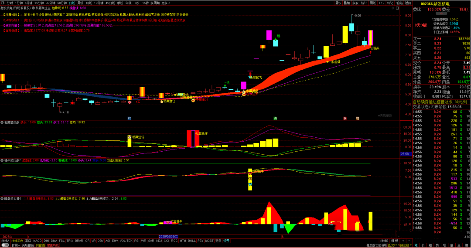Click the 画线 drawing tool button
The width and height of the screenshot is (471, 248).
pyautogui.click(x=372, y=3)
